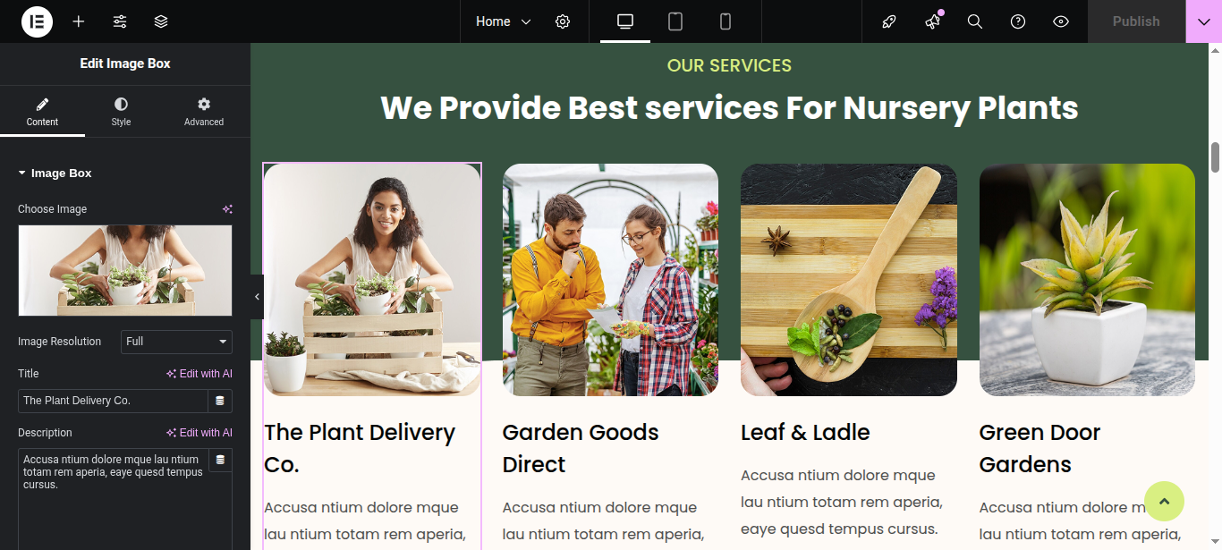Expand publish options arrow
This screenshot has height=550, width=1222.
1204,21
